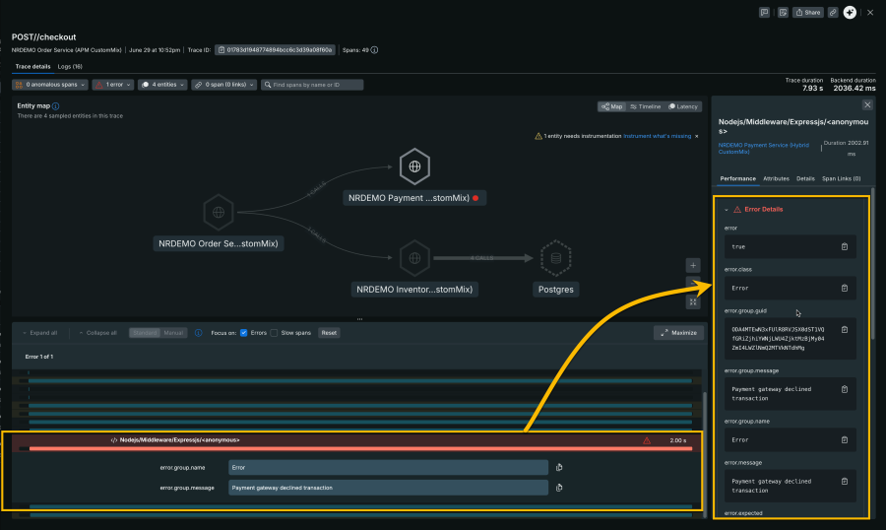
Task: Click the red span duration bar
Action: 360,448
